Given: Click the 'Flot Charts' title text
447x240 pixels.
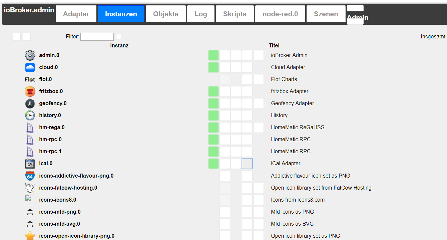Looking at the screenshot, I should (284, 79).
